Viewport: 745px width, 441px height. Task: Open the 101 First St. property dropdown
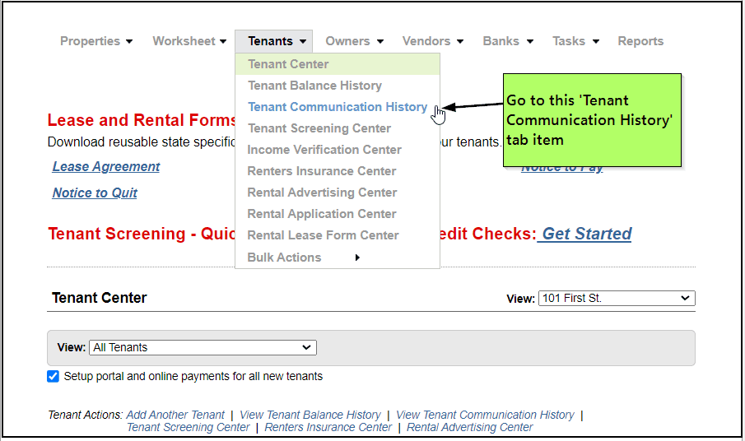[617, 298]
